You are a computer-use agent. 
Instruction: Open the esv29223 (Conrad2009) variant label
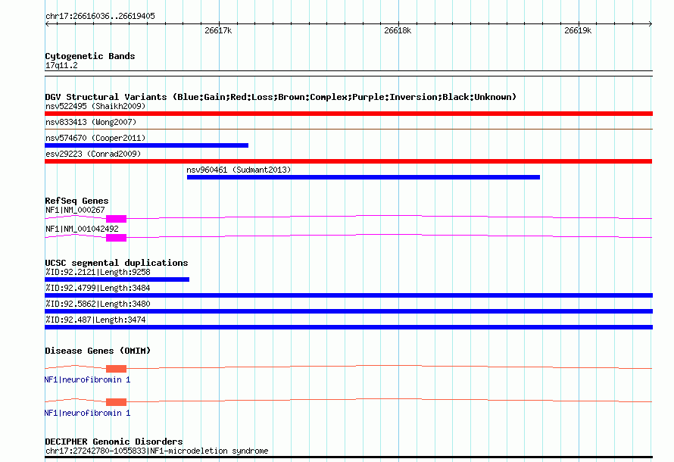coord(93,154)
